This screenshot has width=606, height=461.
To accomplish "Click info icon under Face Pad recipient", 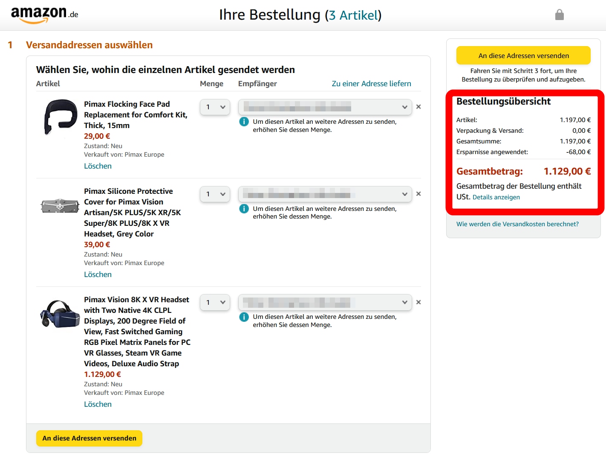I will point(244,122).
